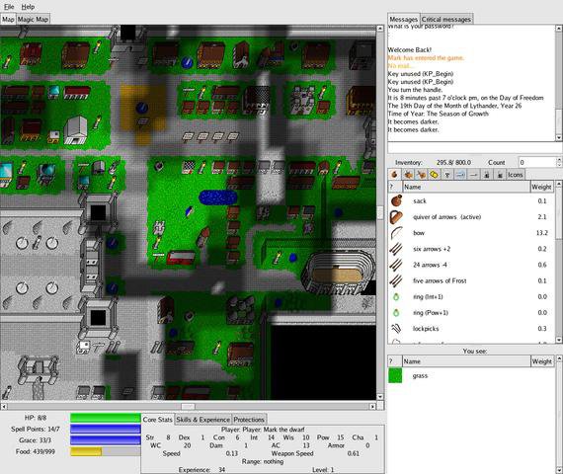Show unlocked items inventory tab icon
Viewport: 563px width, 474px height.
pos(500,175)
